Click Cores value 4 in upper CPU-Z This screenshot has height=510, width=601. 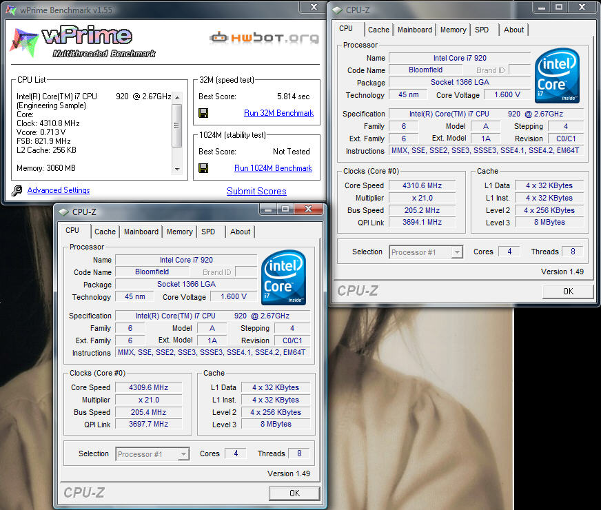click(x=509, y=252)
